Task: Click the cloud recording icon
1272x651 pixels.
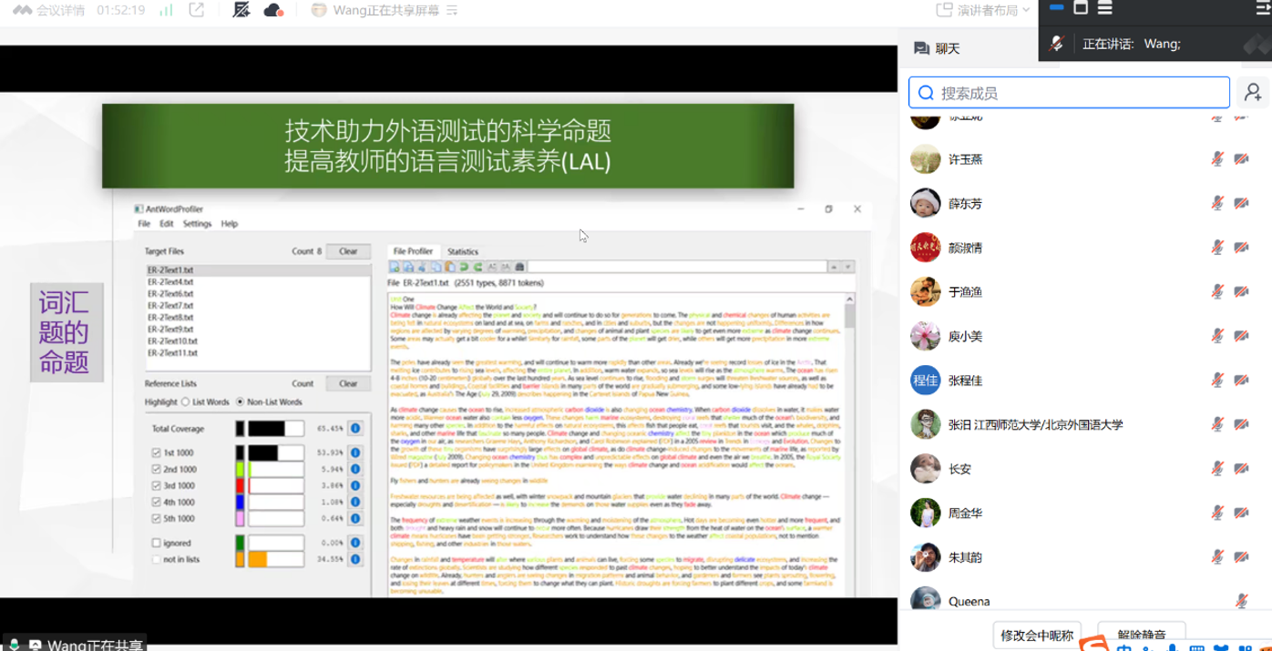Action: (x=272, y=11)
